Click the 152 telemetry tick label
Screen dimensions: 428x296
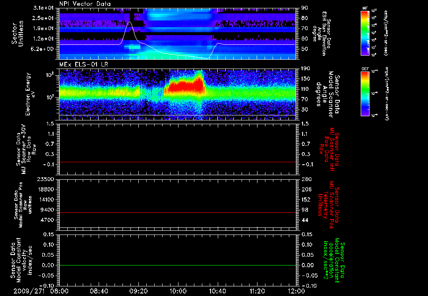[306, 199]
